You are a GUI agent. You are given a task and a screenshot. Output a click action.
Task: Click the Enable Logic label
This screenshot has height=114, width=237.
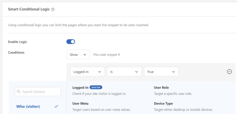(x=18, y=42)
